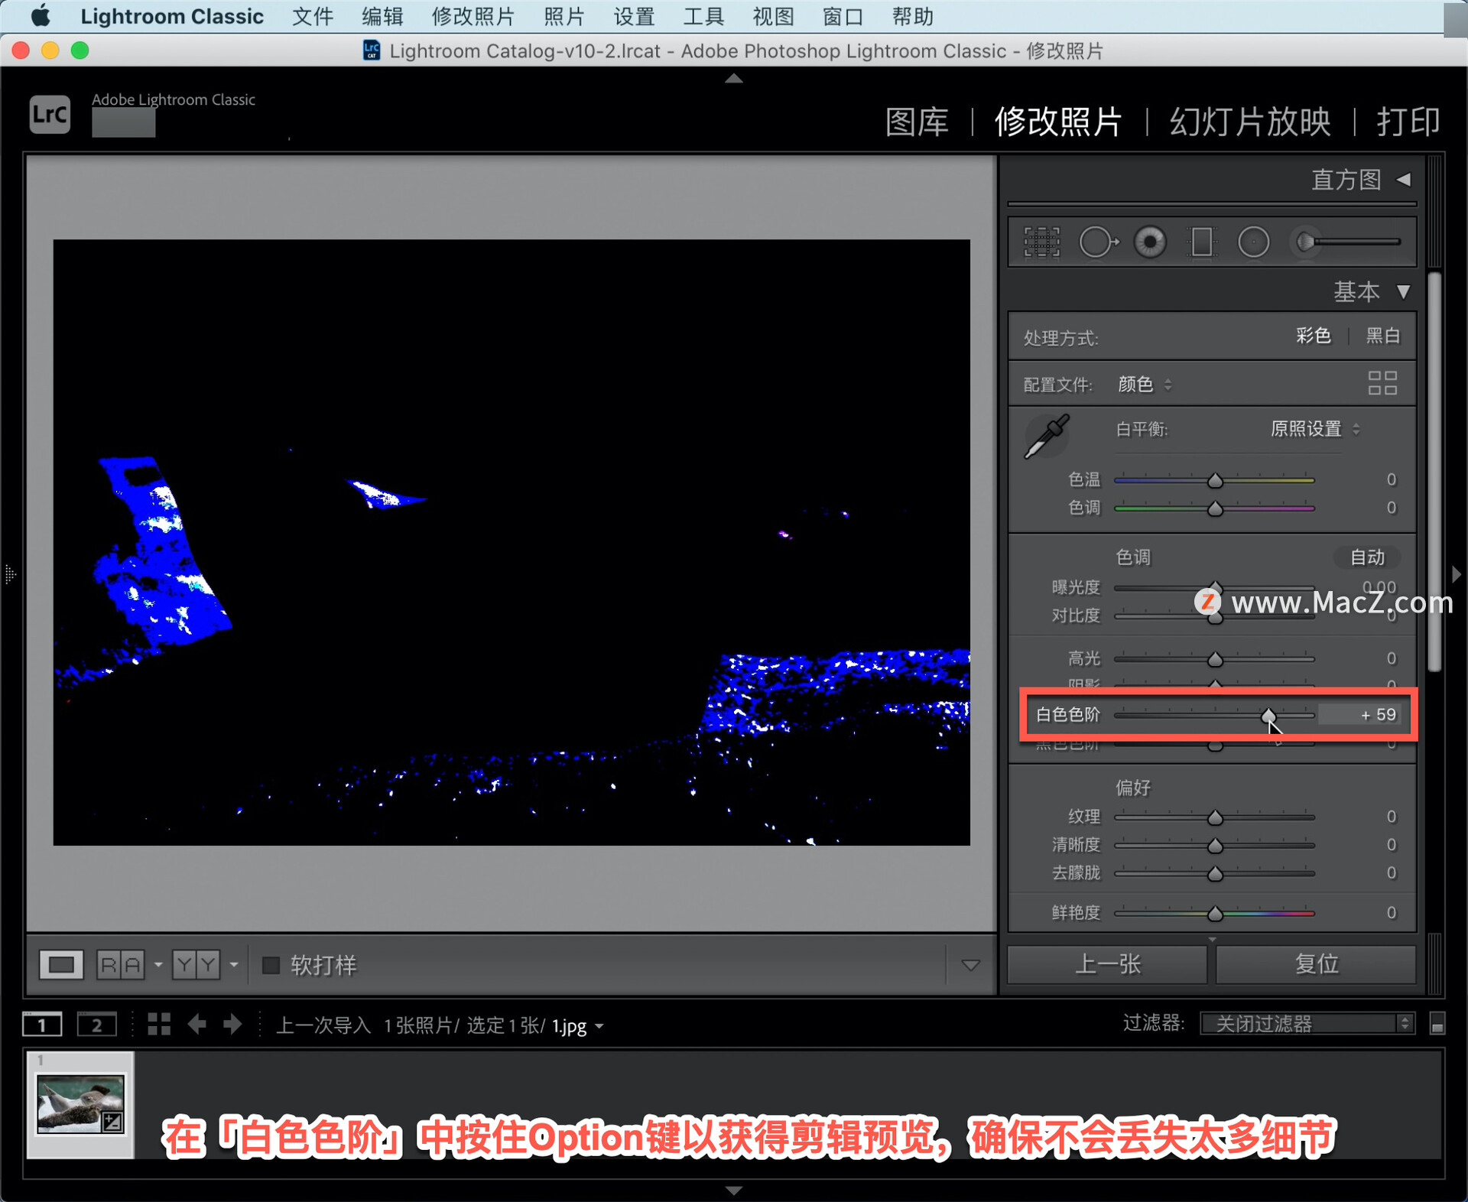
Task: Enable the Soft Proofing checkbox
Action: click(x=271, y=965)
